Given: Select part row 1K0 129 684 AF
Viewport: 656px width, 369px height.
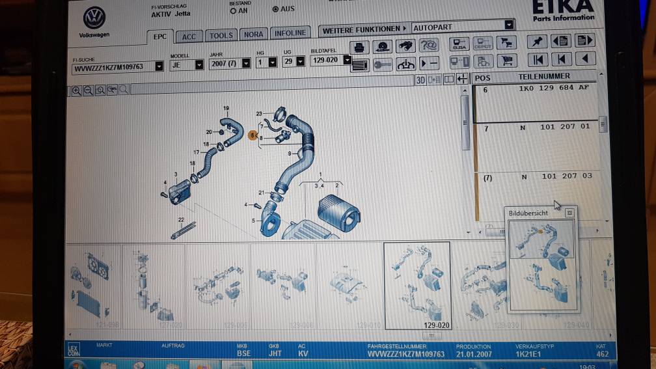Looking at the screenshot, I should [x=536, y=103].
